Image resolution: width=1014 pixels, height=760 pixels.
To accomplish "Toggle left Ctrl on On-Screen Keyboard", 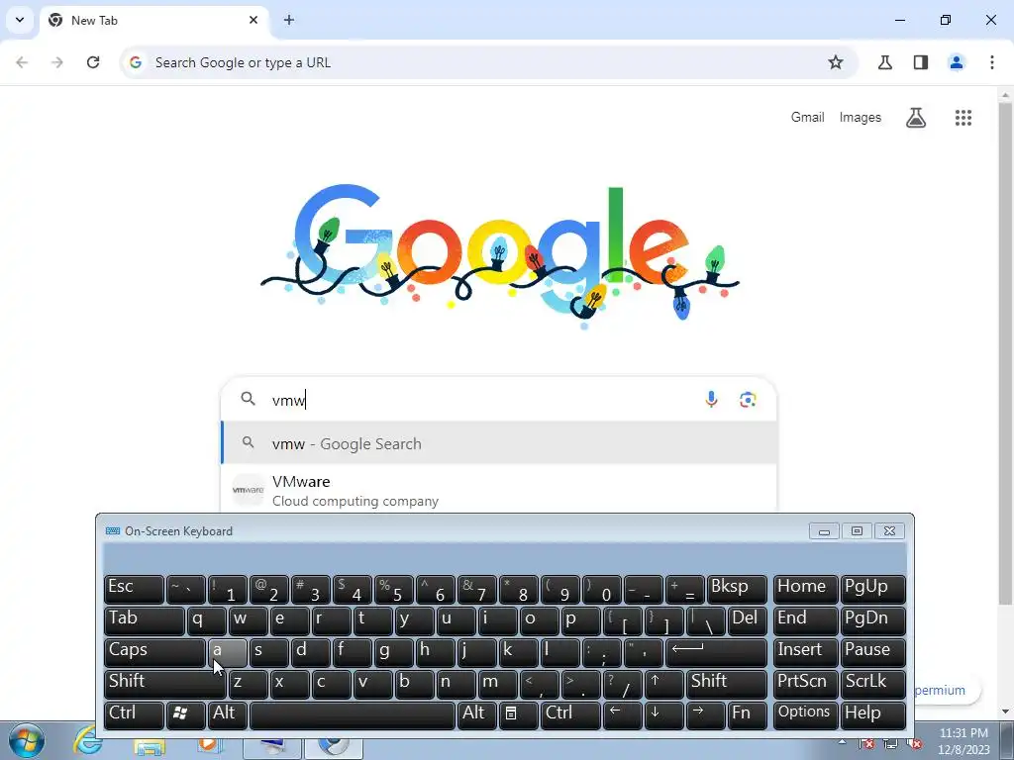I will click(x=134, y=716).
